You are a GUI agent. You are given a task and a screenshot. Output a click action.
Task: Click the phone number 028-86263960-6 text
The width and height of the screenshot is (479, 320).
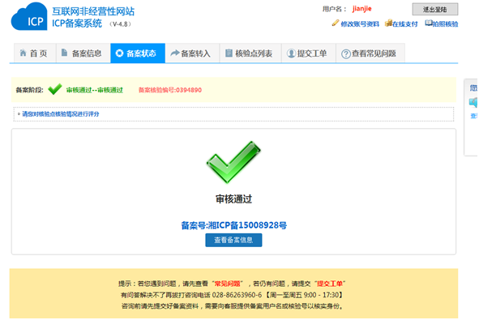[x=237, y=295]
